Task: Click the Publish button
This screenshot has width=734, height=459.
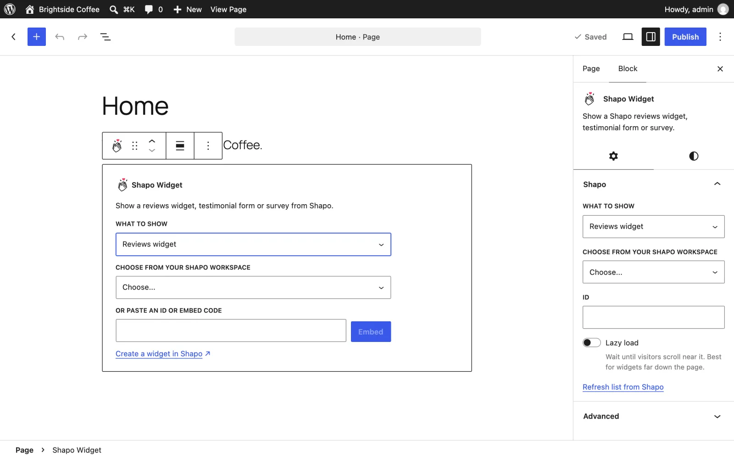Action: point(685,37)
